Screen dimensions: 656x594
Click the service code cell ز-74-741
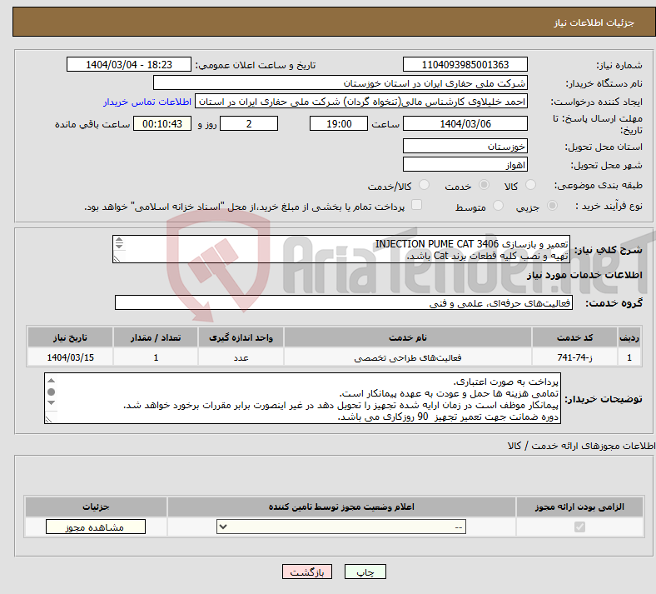574,357
